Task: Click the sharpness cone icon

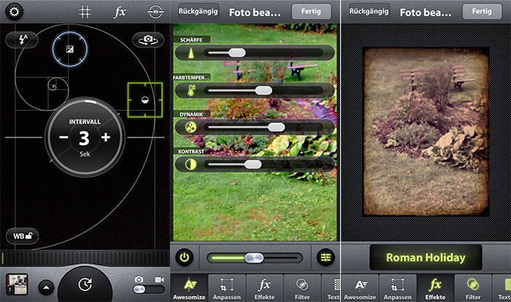Action: tap(191, 53)
